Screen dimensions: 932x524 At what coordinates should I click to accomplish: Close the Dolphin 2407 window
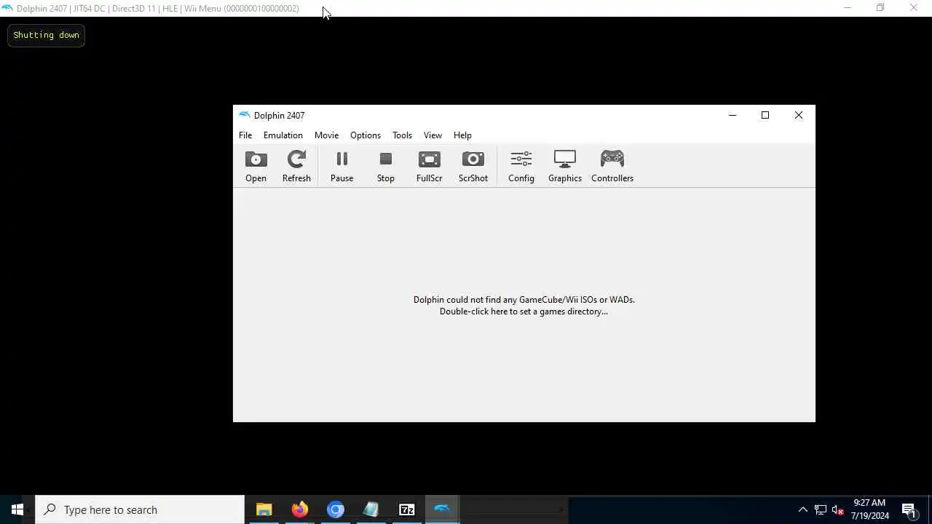(799, 115)
